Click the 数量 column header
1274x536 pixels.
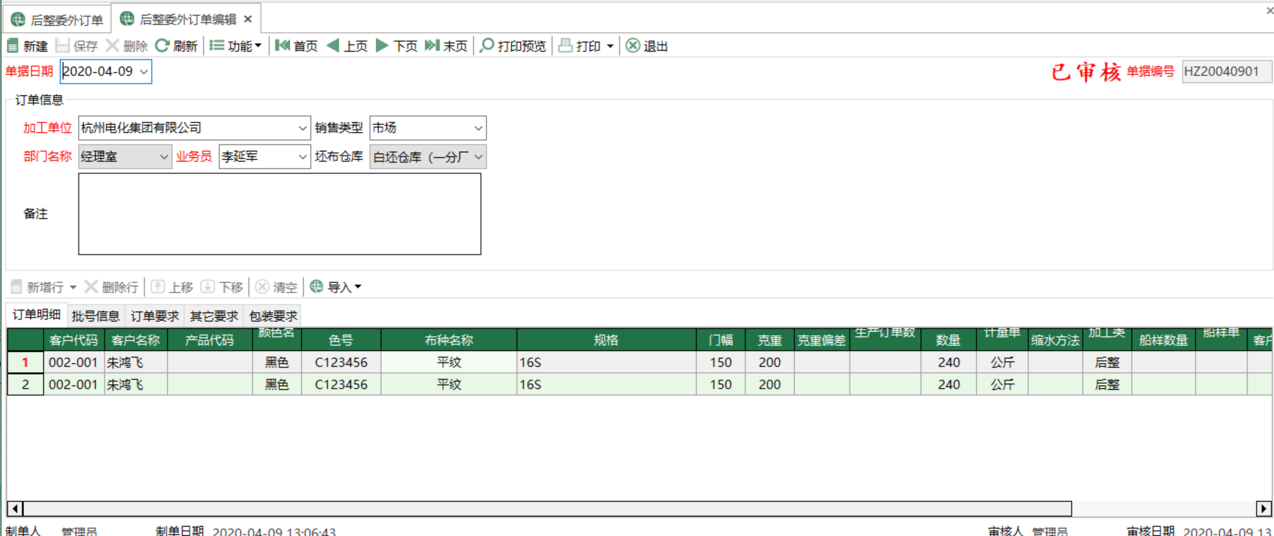(x=949, y=340)
